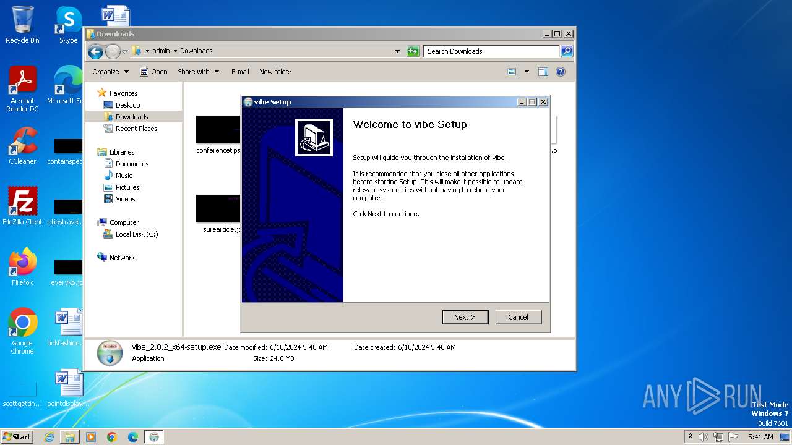Open the recent pages dropdown next to Forward

click(124, 51)
